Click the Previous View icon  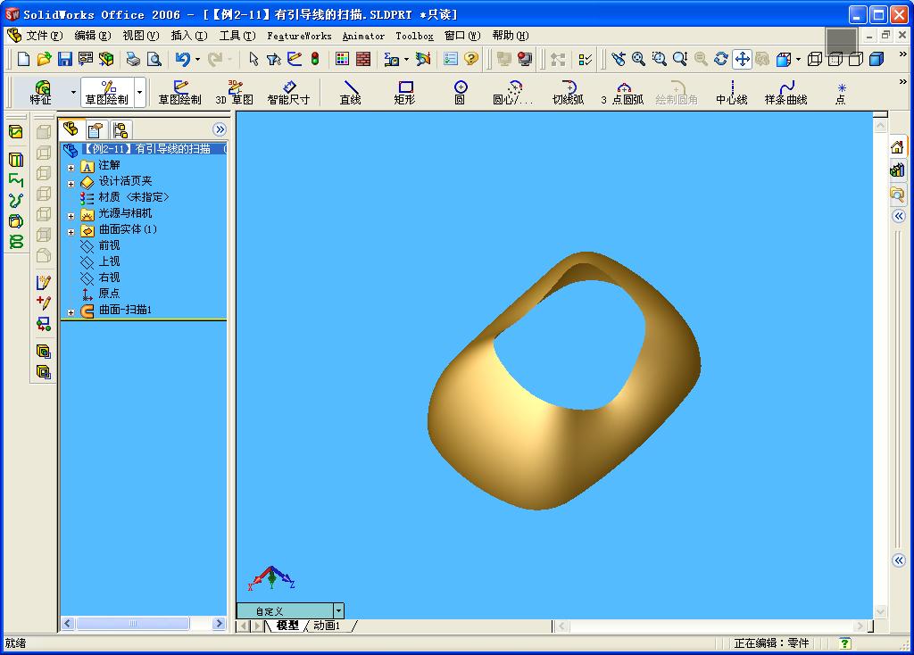point(618,59)
